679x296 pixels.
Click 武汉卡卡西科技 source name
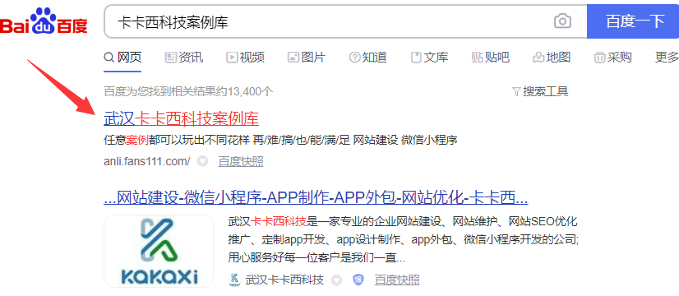[x=284, y=280]
